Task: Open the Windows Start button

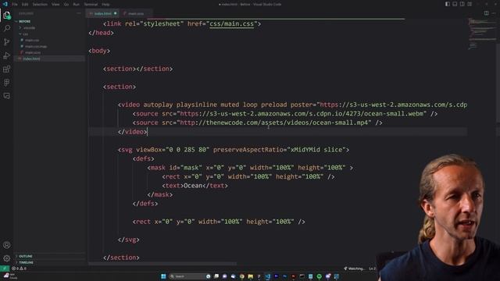Action: point(163,276)
